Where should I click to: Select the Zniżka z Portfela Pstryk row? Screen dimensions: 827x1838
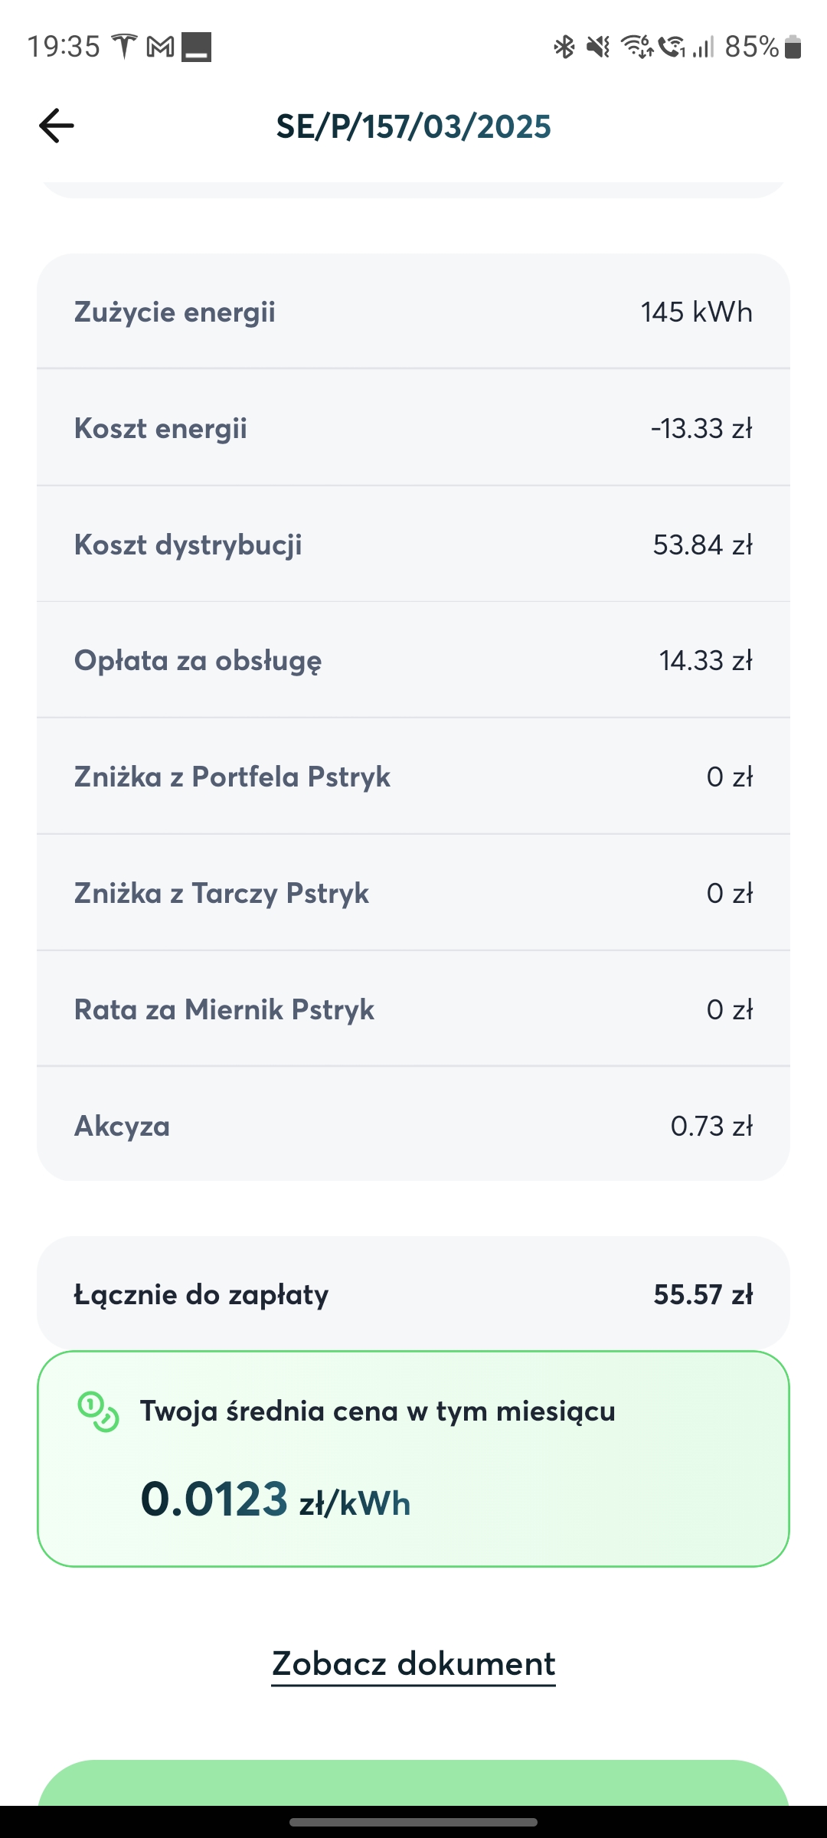coord(413,777)
